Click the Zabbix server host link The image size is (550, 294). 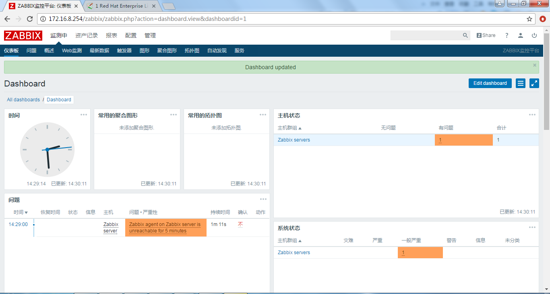[111, 228]
